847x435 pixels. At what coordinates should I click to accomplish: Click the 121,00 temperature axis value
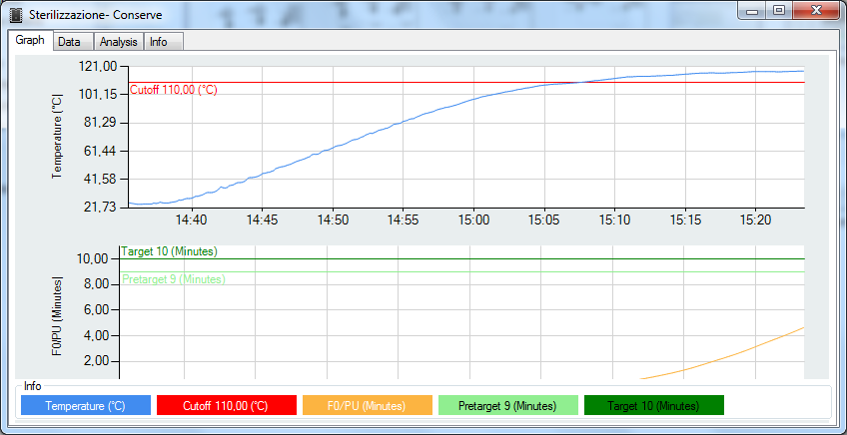[98, 66]
